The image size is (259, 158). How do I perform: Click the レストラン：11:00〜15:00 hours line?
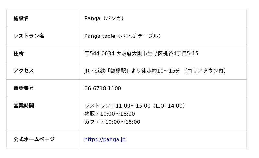click(x=118, y=106)
